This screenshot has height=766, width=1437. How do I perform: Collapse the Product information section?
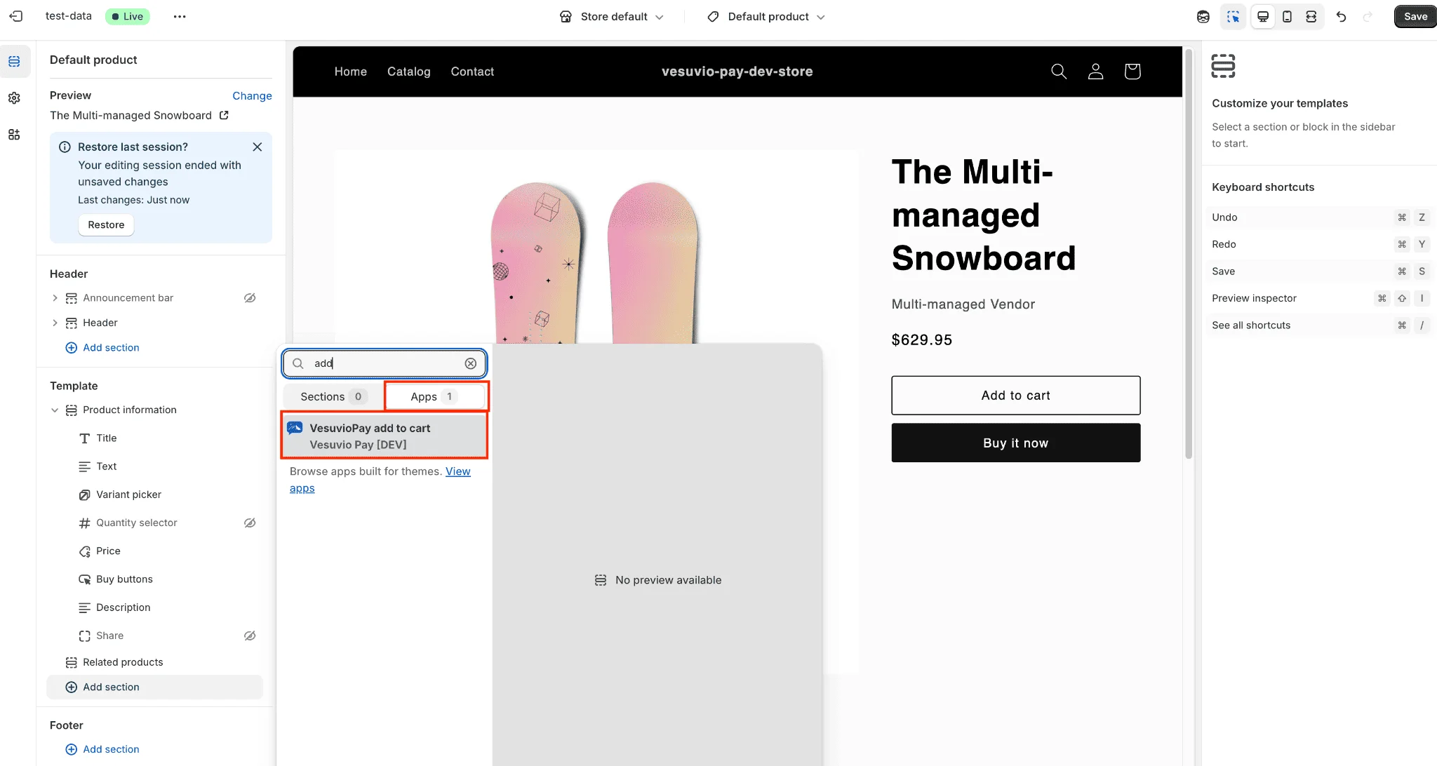(55, 410)
